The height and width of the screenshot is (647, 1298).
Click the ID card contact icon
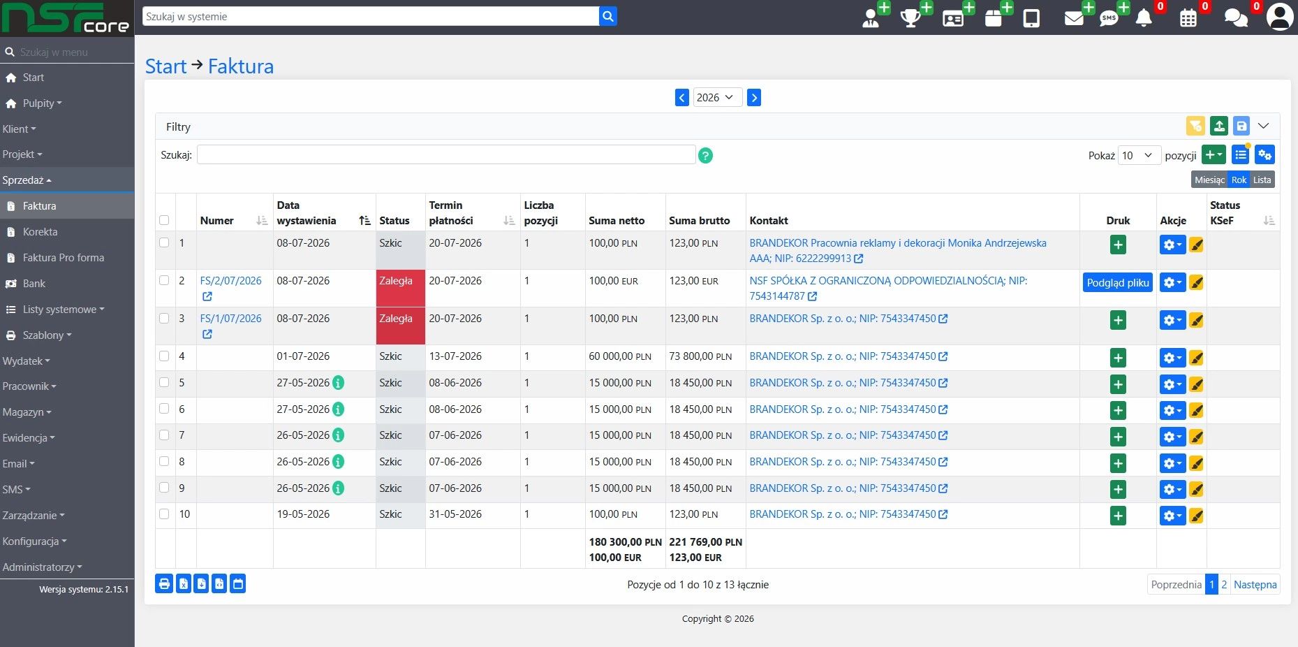pyautogui.click(x=953, y=18)
